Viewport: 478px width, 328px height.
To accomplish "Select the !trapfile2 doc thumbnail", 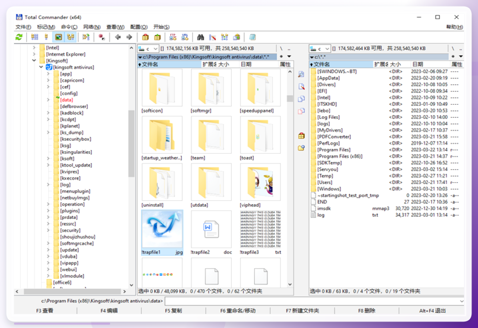I will [x=211, y=232].
